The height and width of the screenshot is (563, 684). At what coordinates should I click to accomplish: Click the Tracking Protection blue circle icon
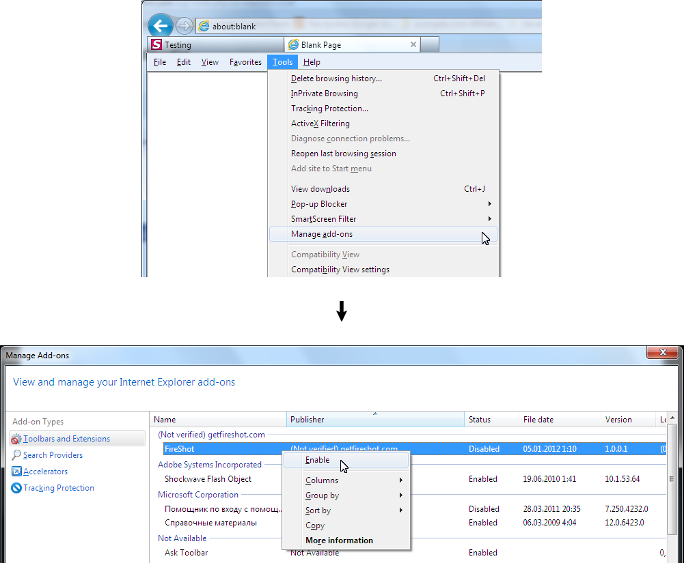pos(16,488)
